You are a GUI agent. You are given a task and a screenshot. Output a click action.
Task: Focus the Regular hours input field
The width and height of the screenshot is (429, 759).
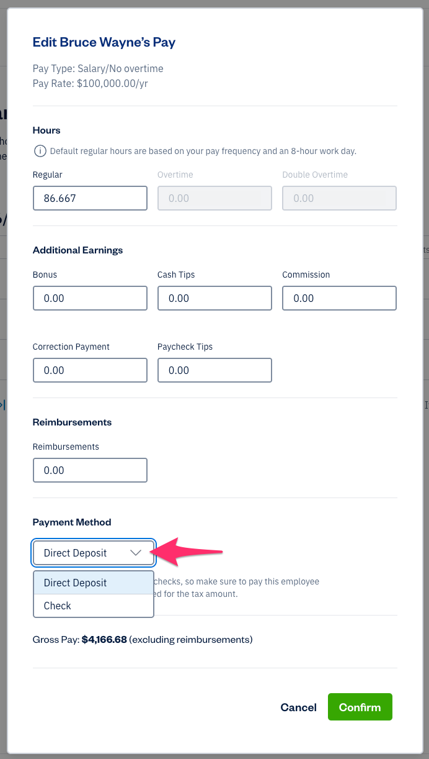click(x=90, y=198)
